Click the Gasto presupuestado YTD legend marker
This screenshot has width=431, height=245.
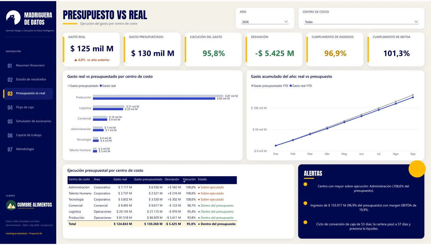[x=252, y=86]
